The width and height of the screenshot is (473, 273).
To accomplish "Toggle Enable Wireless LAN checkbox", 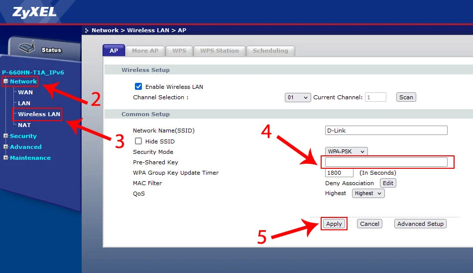I will tap(138, 86).
